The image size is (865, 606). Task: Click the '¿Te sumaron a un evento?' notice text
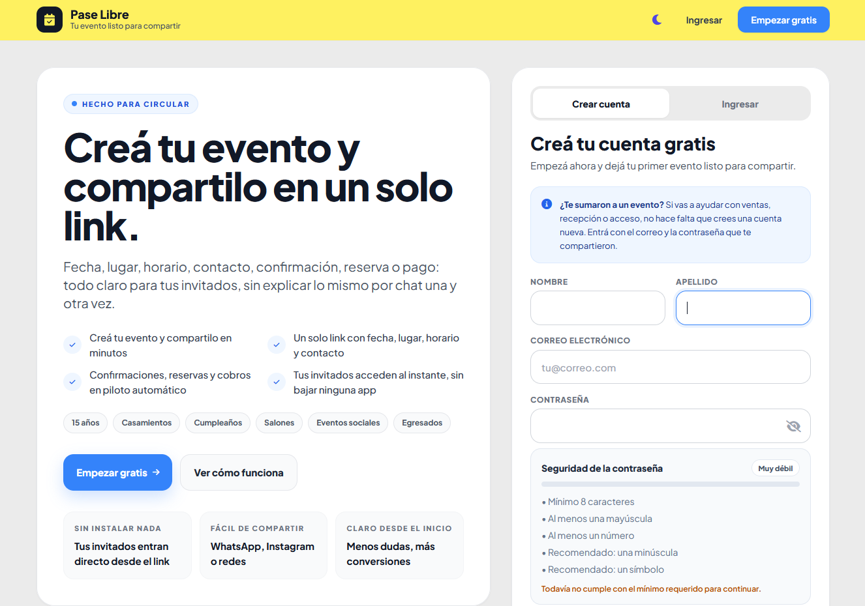[x=612, y=205]
